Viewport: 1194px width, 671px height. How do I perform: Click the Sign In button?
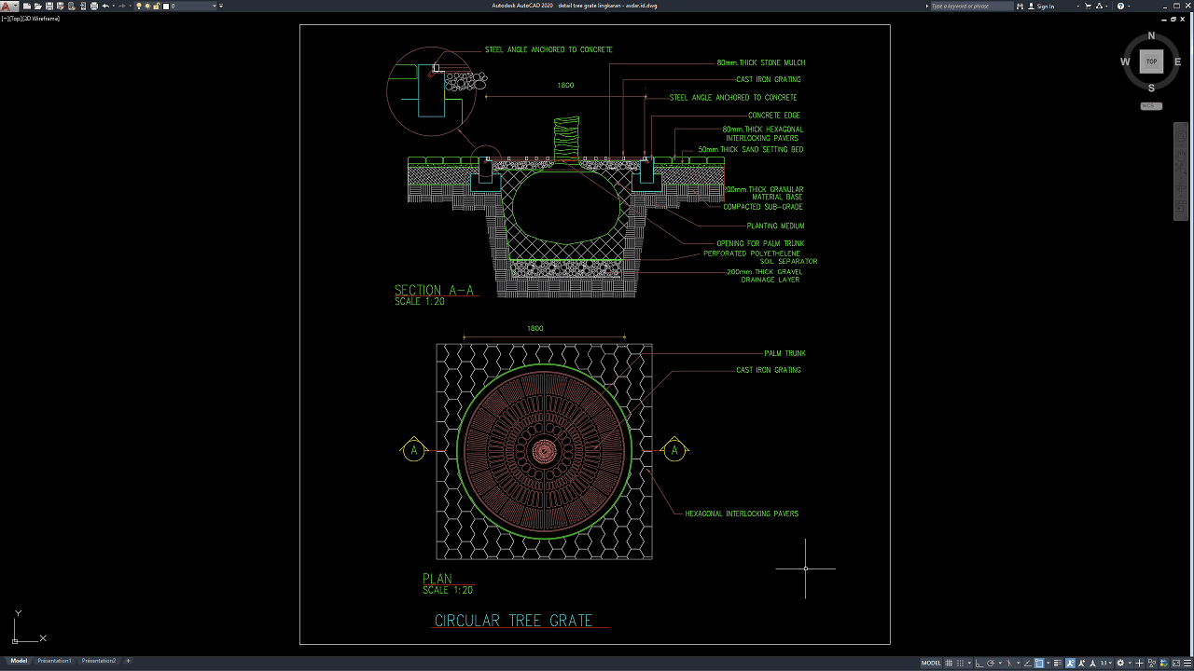[1045, 7]
